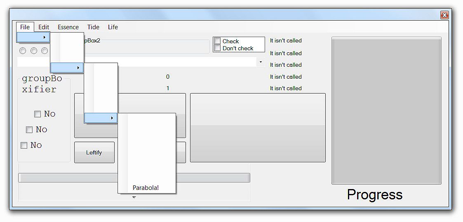Click the value 1 label

168,89
